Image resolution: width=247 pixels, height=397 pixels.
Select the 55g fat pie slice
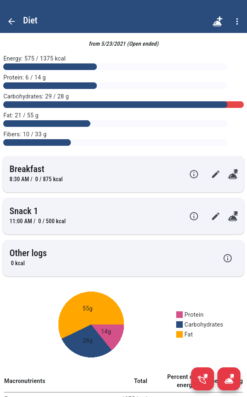[87, 308]
